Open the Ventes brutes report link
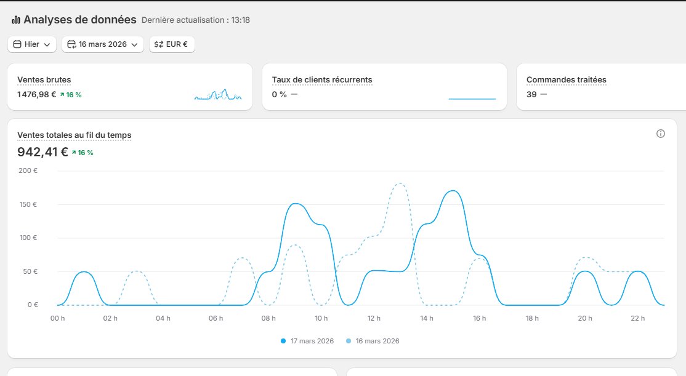This screenshot has height=376, width=686. tap(44, 79)
